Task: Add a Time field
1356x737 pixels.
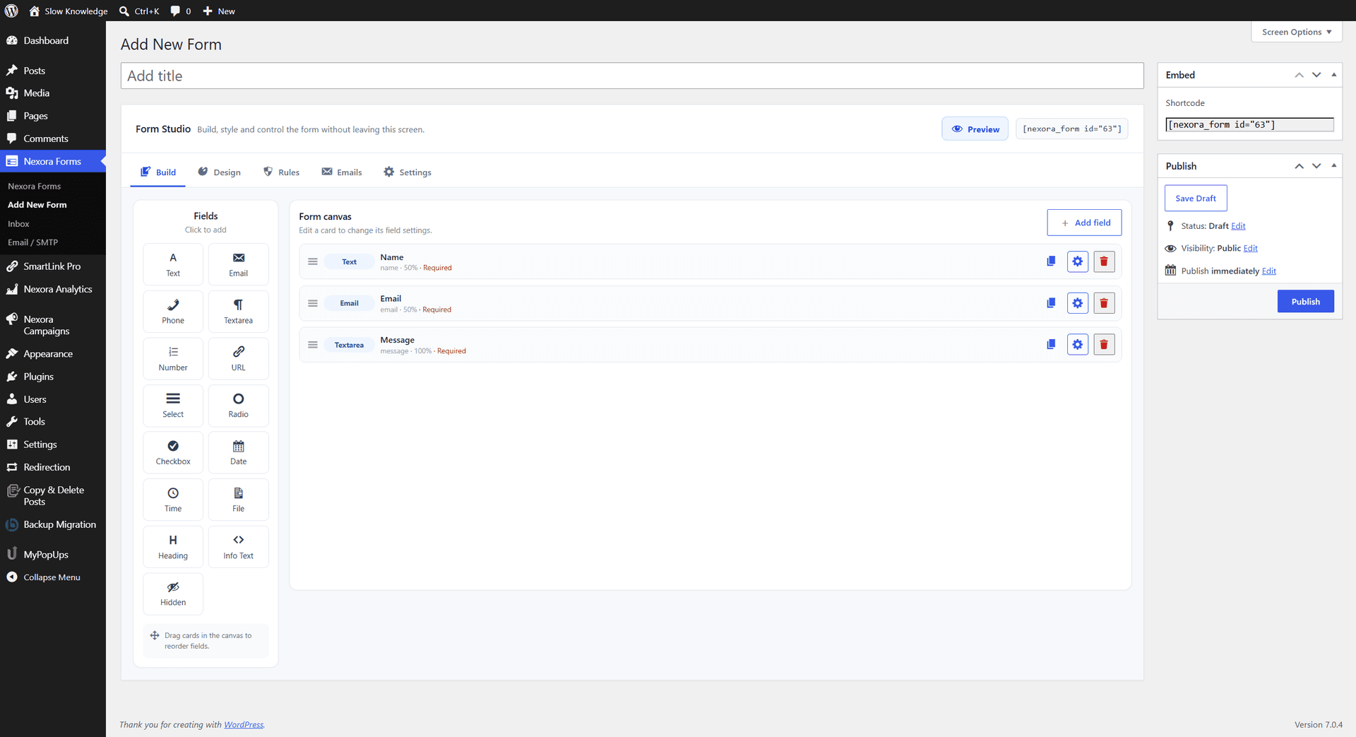Action: point(173,500)
